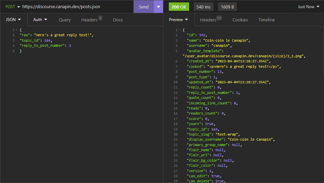Click the "Here's a great reply test!" request value

pyautogui.click(x=63, y=35)
